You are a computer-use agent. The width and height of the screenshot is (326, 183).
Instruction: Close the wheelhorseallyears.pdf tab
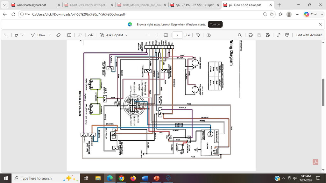coord(59,5)
